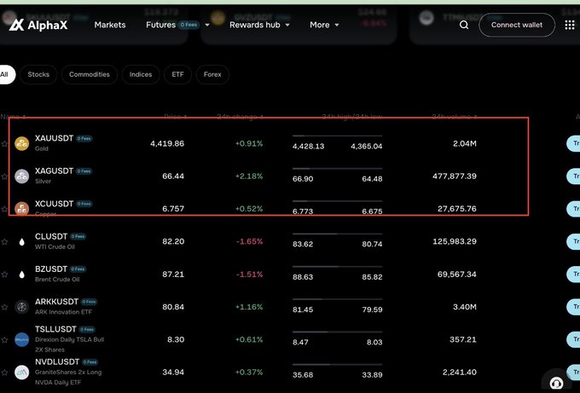Select the Forex category filter
The height and width of the screenshot is (393, 580).
click(212, 74)
